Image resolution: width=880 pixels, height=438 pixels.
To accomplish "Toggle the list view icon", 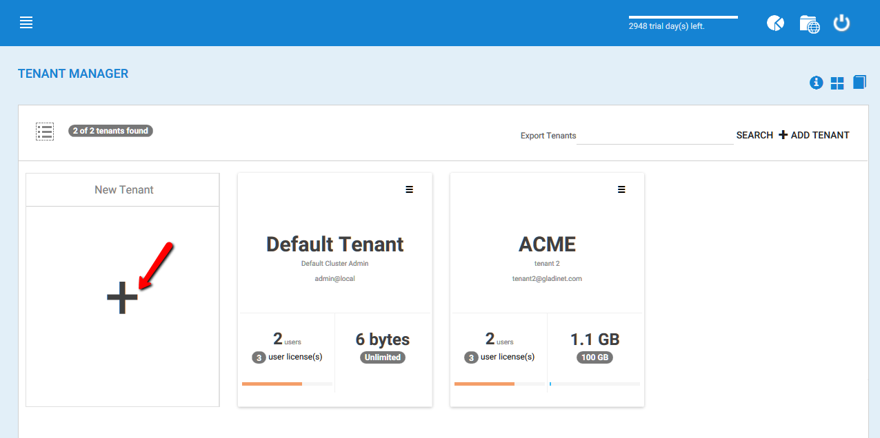I will (45, 132).
